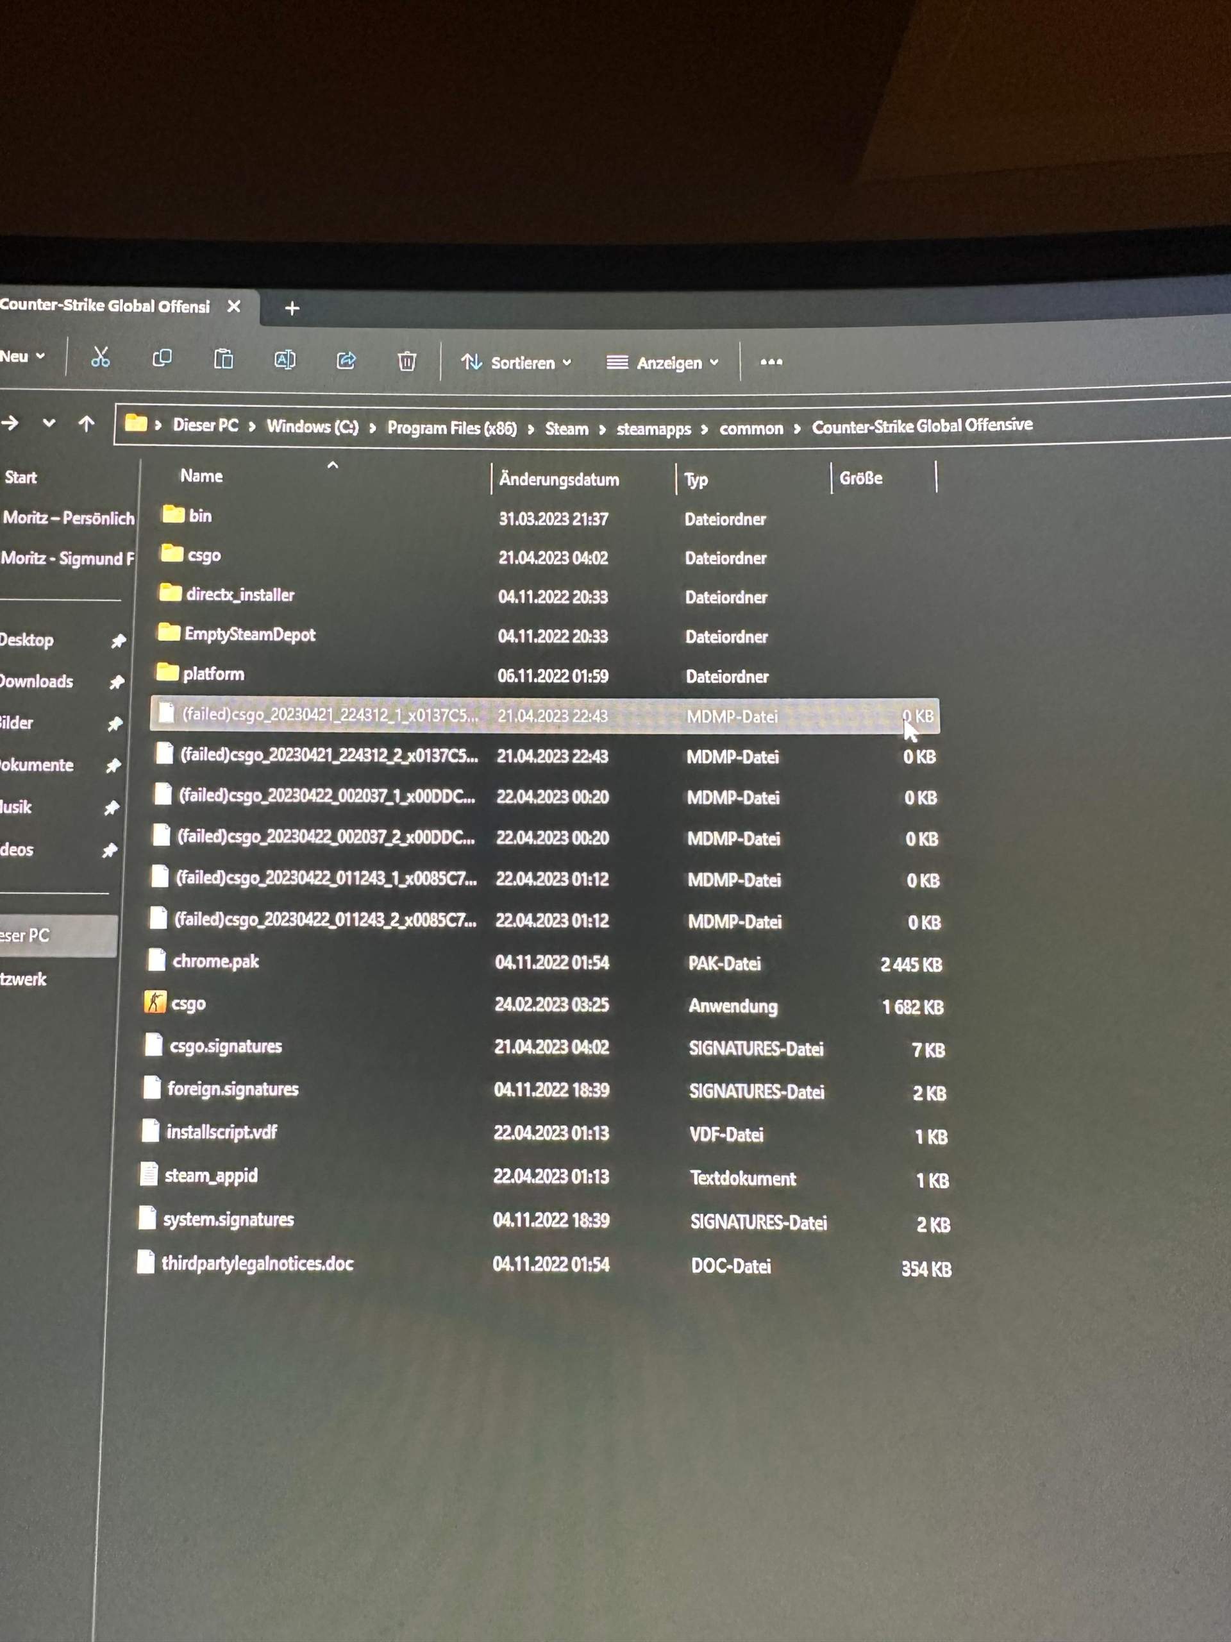Expand chevron after Dieser PC breadcrumb
1231x1642 pixels.
tap(252, 426)
